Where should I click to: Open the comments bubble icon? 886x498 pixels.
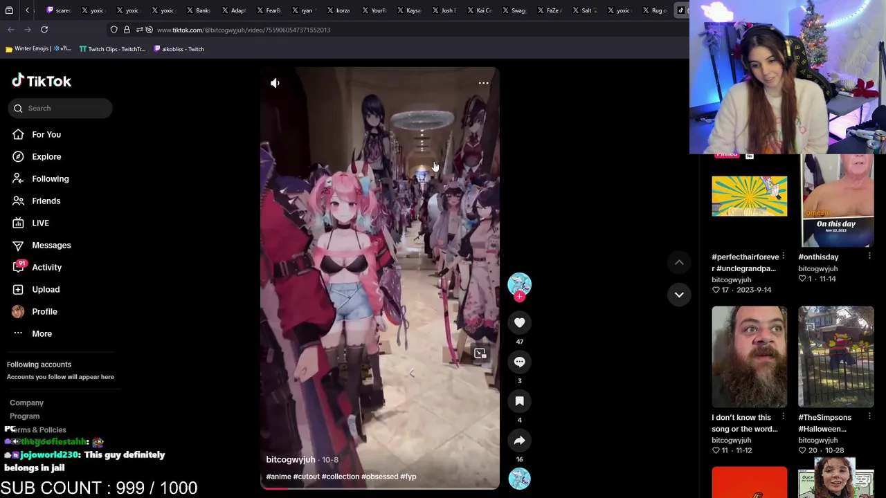click(x=519, y=362)
